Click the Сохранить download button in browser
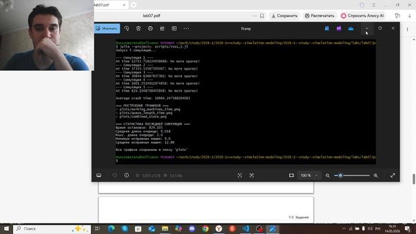This screenshot has width=416, height=234. (x=285, y=16)
